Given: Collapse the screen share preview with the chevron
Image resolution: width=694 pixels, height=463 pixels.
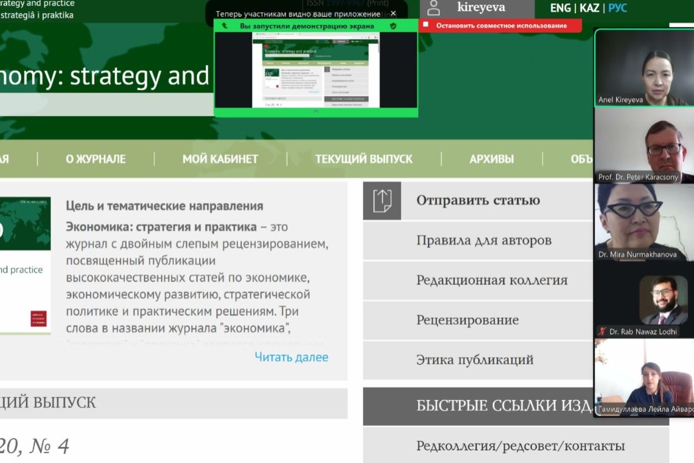Looking at the screenshot, I should click(315, 111).
